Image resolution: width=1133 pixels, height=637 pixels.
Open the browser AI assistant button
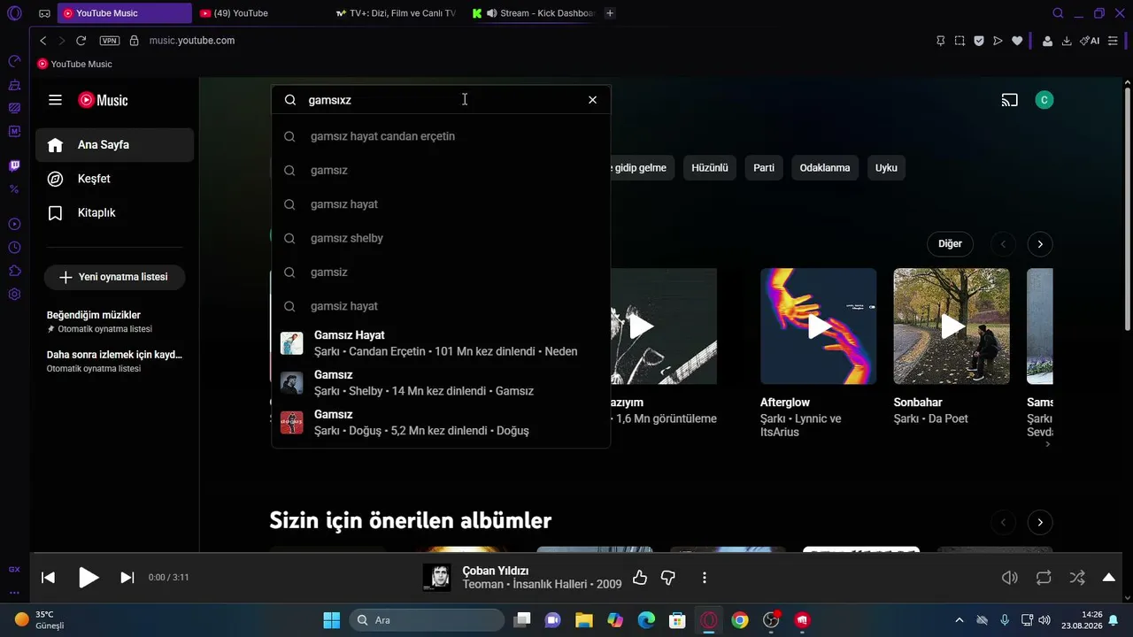[1090, 41]
